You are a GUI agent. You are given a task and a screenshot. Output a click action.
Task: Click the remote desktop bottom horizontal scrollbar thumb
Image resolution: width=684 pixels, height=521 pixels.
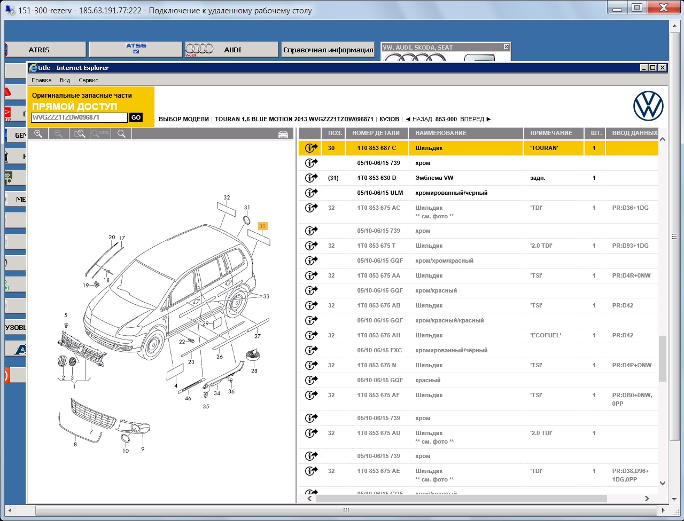[346, 511]
